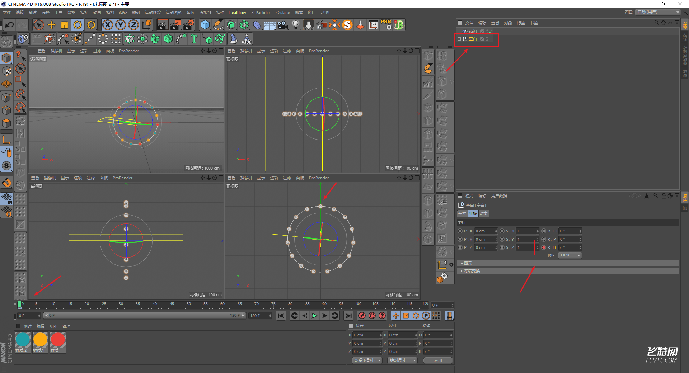
Task: Select the red 材质 material swatch
Action: 58,343
